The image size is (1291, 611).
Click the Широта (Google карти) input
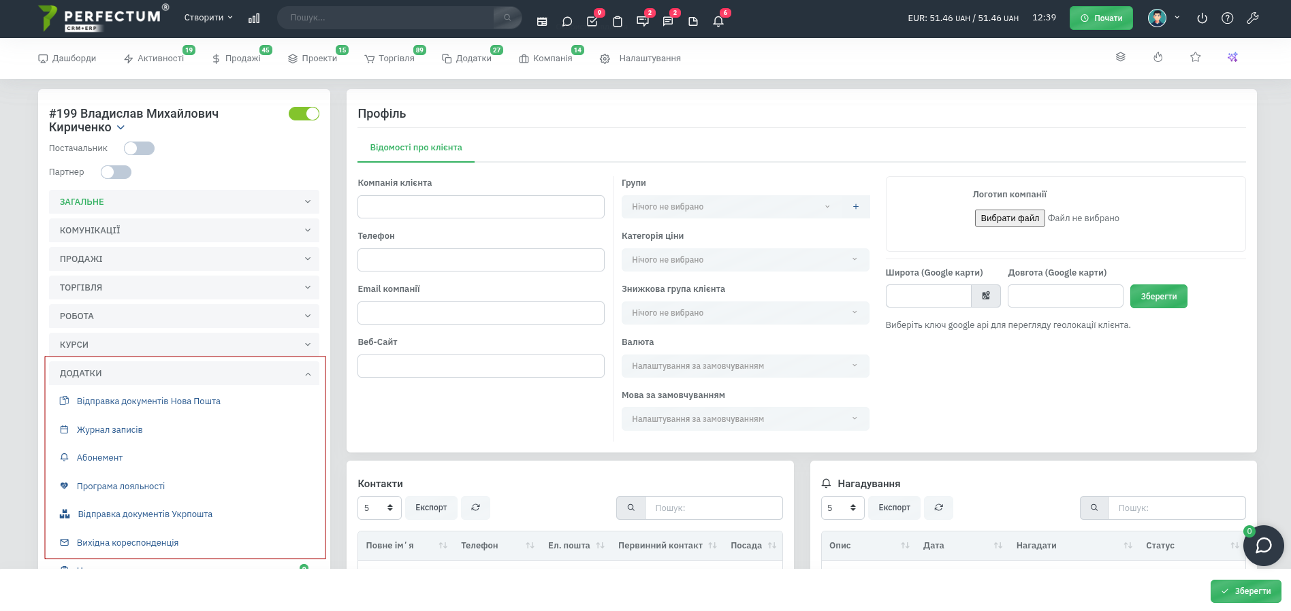click(x=929, y=296)
